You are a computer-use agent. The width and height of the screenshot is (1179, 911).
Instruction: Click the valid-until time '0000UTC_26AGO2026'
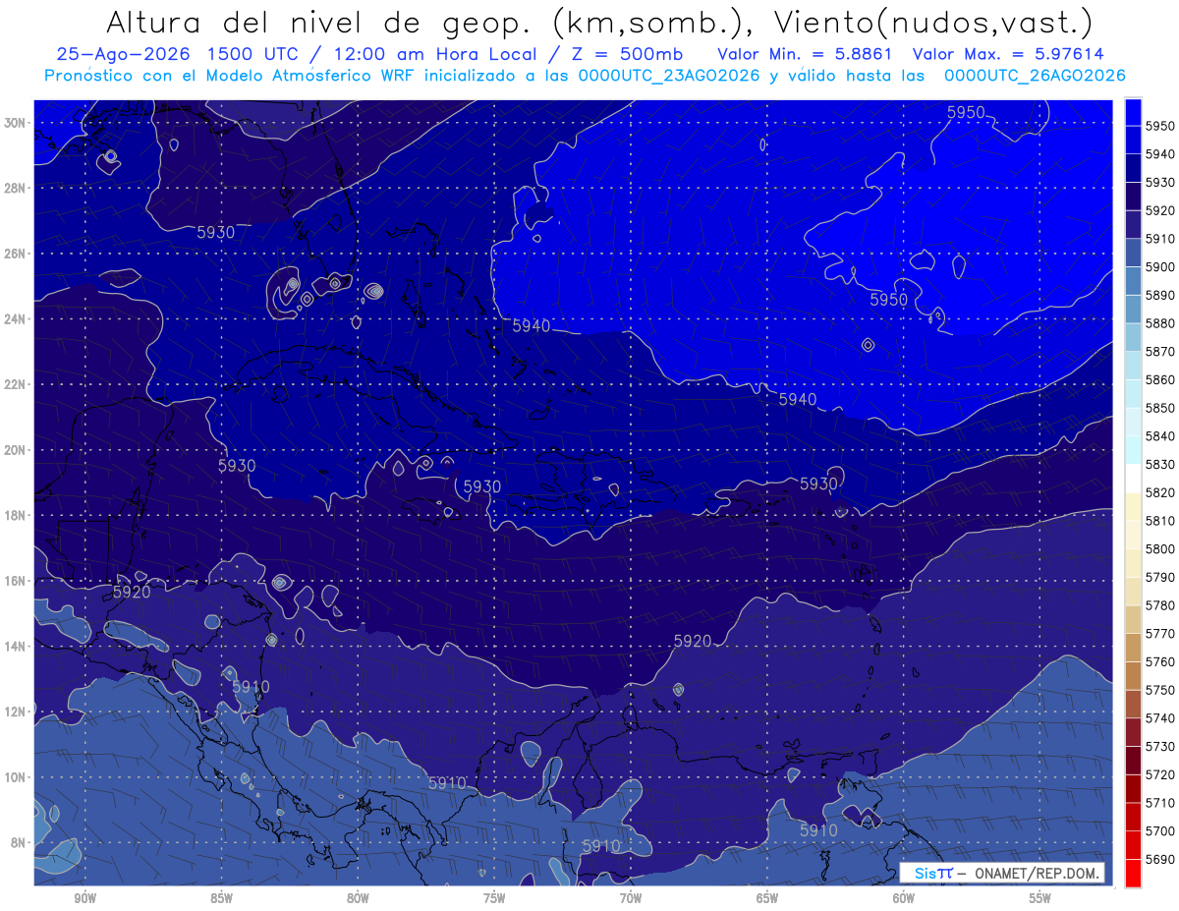pyautogui.click(x=1034, y=76)
